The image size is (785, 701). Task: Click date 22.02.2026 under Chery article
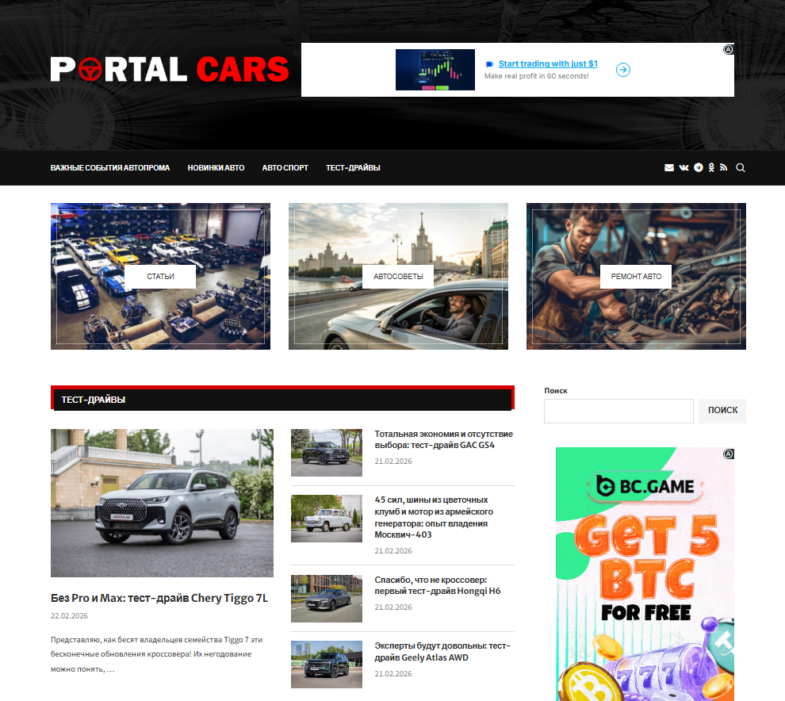click(x=69, y=616)
